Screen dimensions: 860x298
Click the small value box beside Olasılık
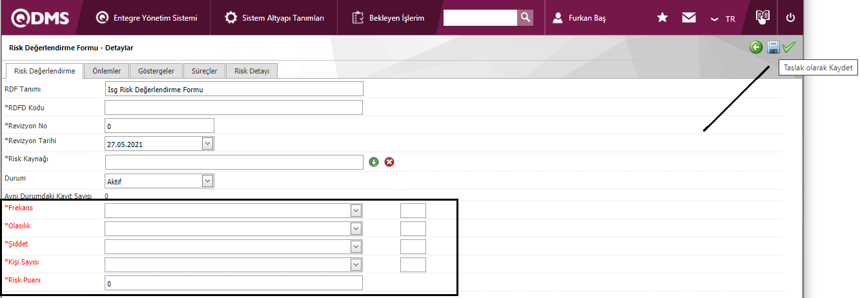(413, 228)
